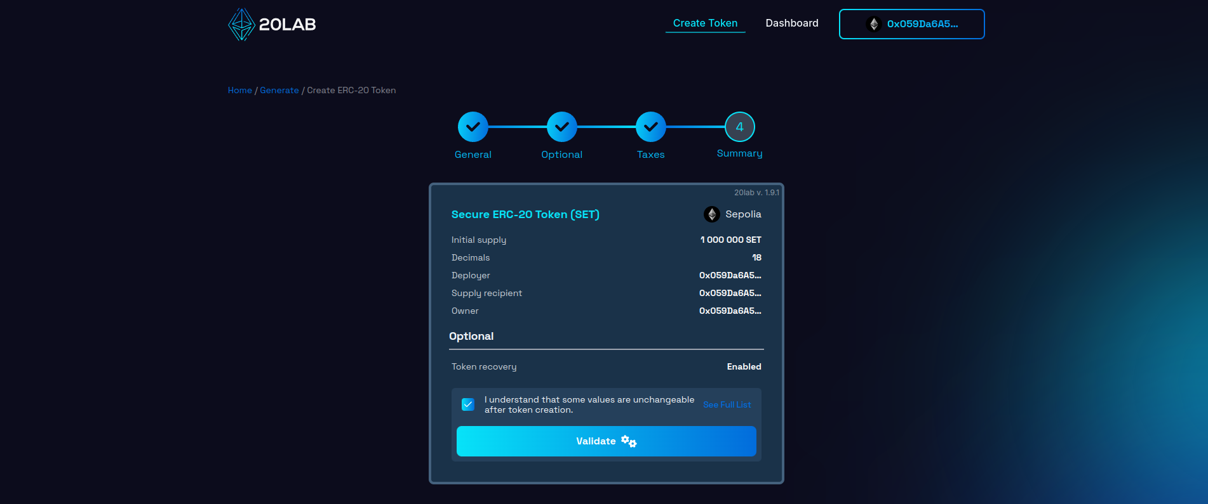Click the Sepolia network Ethereum icon

click(x=711, y=214)
